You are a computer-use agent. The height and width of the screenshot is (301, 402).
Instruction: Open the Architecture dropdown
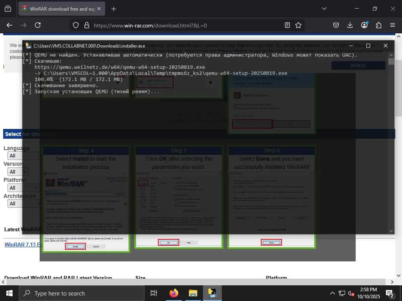tap(24, 204)
